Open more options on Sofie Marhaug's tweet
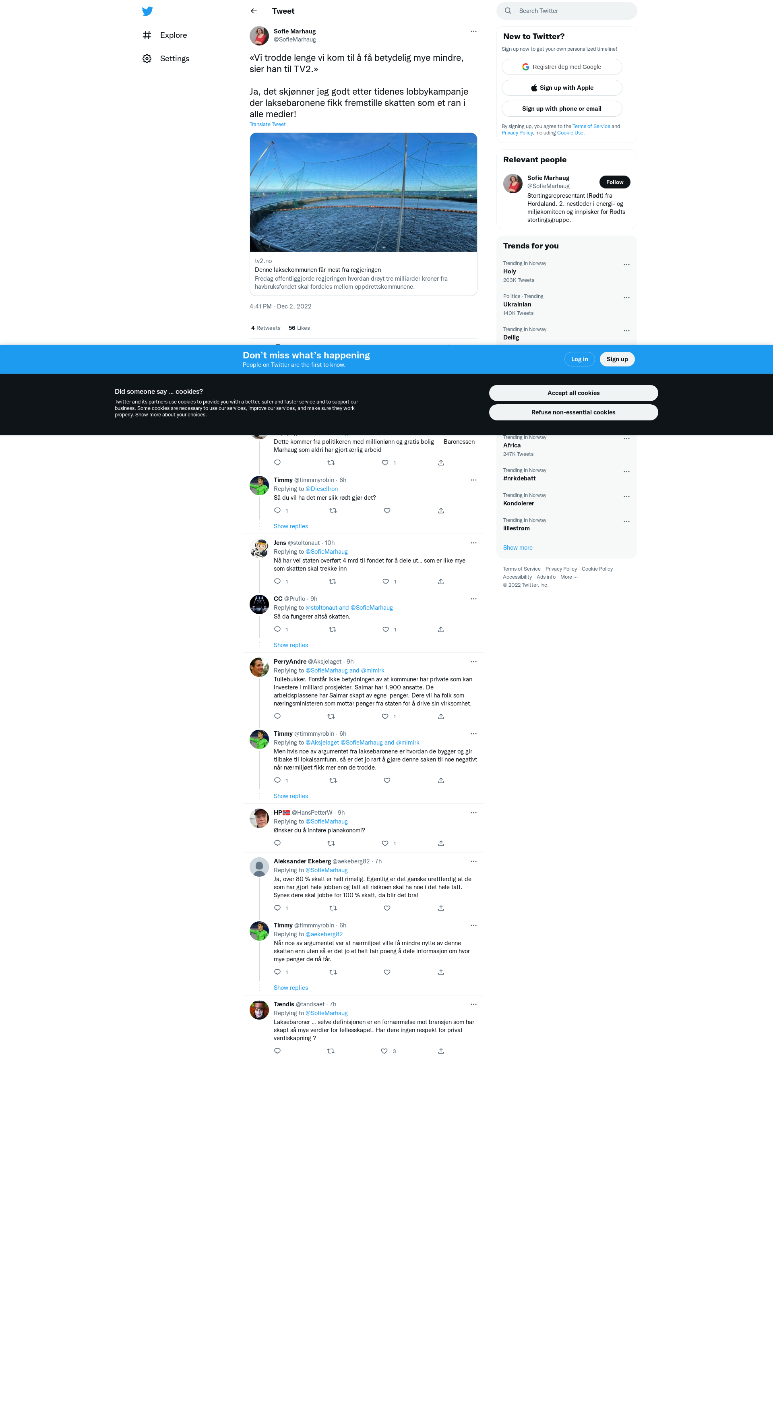 [473, 31]
